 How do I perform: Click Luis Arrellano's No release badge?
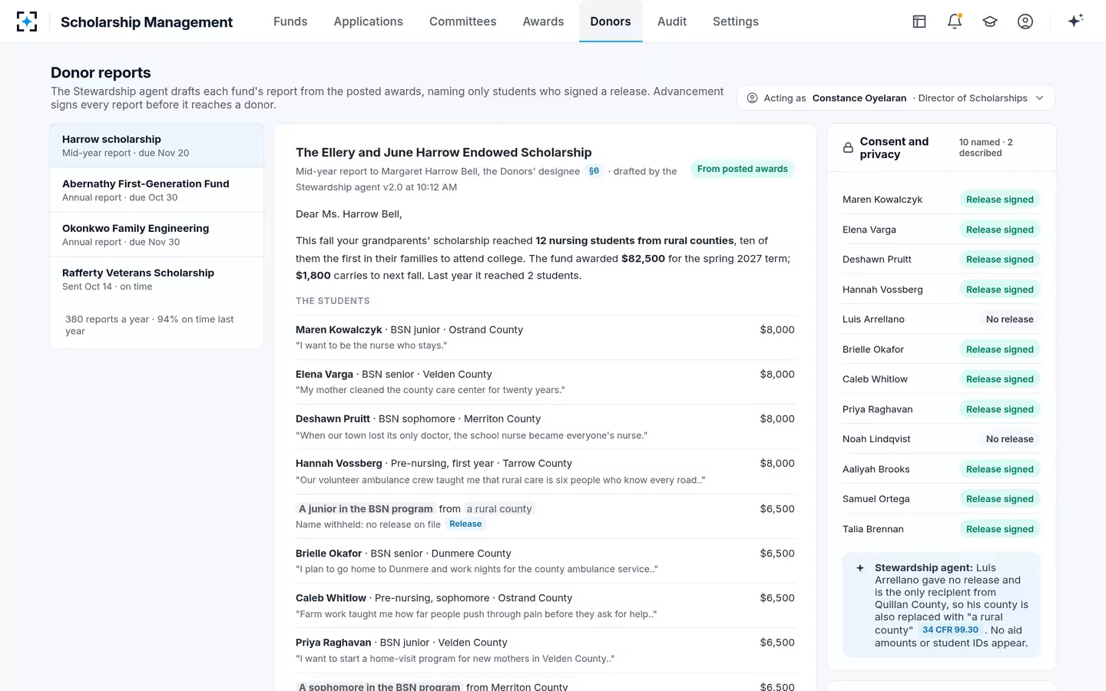coord(1009,319)
